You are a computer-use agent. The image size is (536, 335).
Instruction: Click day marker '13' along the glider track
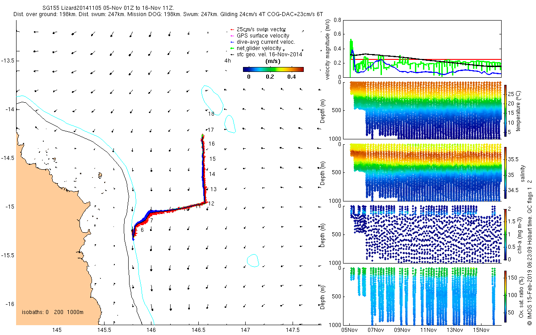coord(213,189)
